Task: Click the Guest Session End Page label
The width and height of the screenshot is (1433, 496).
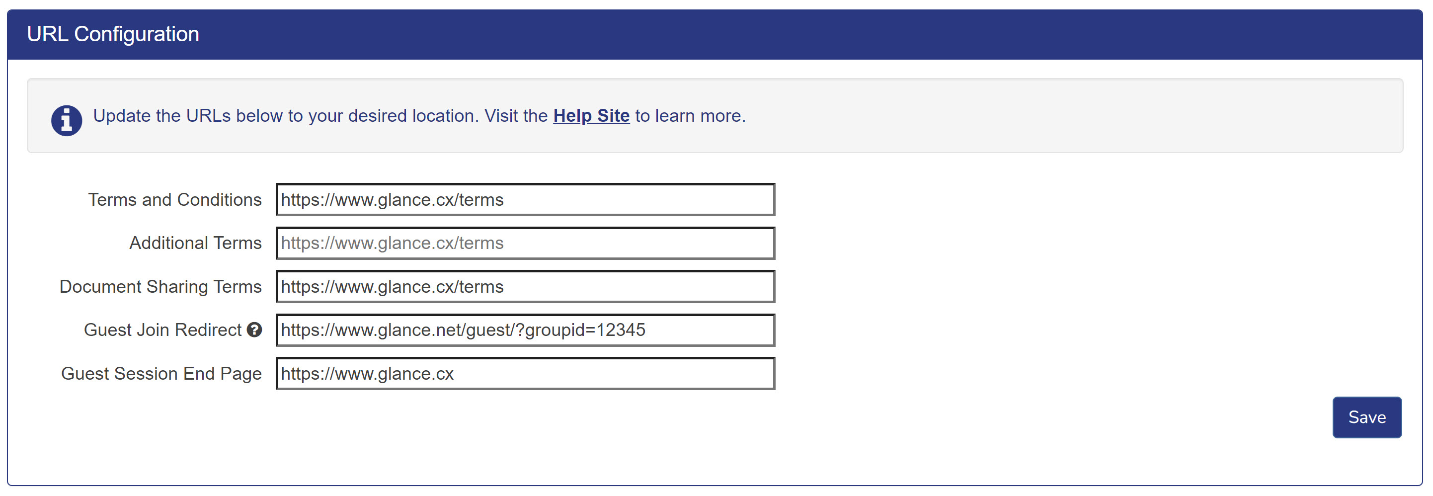Action: coord(161,374)
